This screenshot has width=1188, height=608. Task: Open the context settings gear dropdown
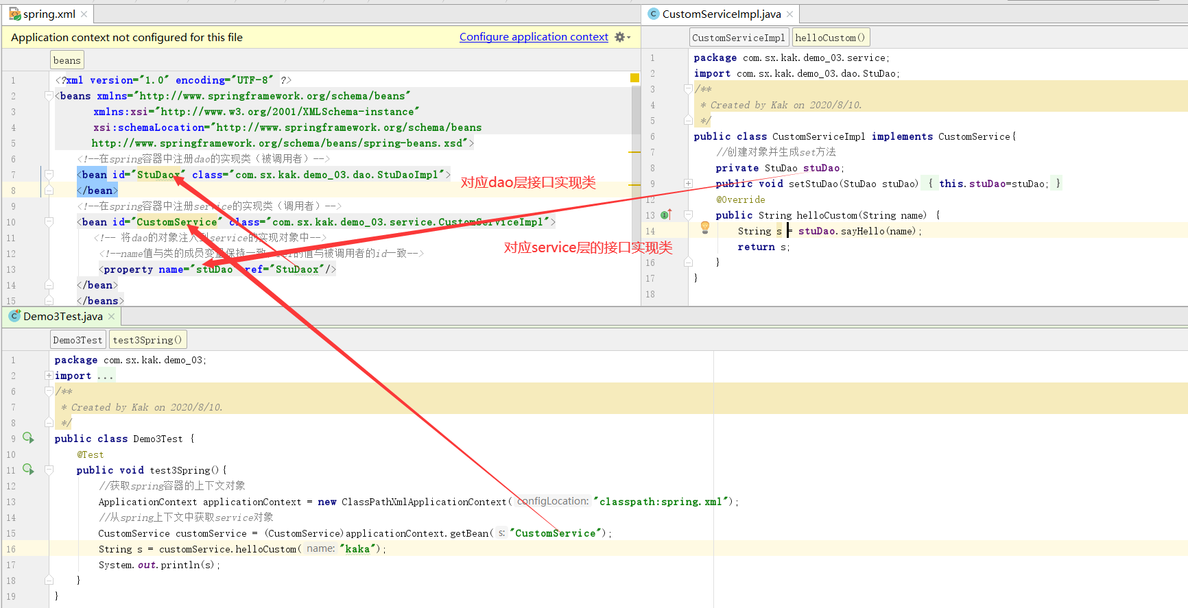(622, 37)
